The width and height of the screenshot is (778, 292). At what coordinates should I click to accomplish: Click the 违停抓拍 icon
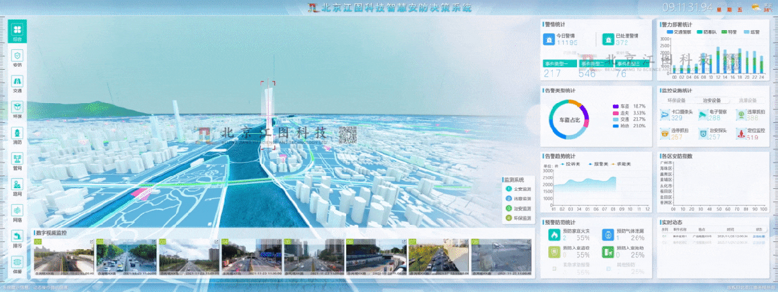665,133
